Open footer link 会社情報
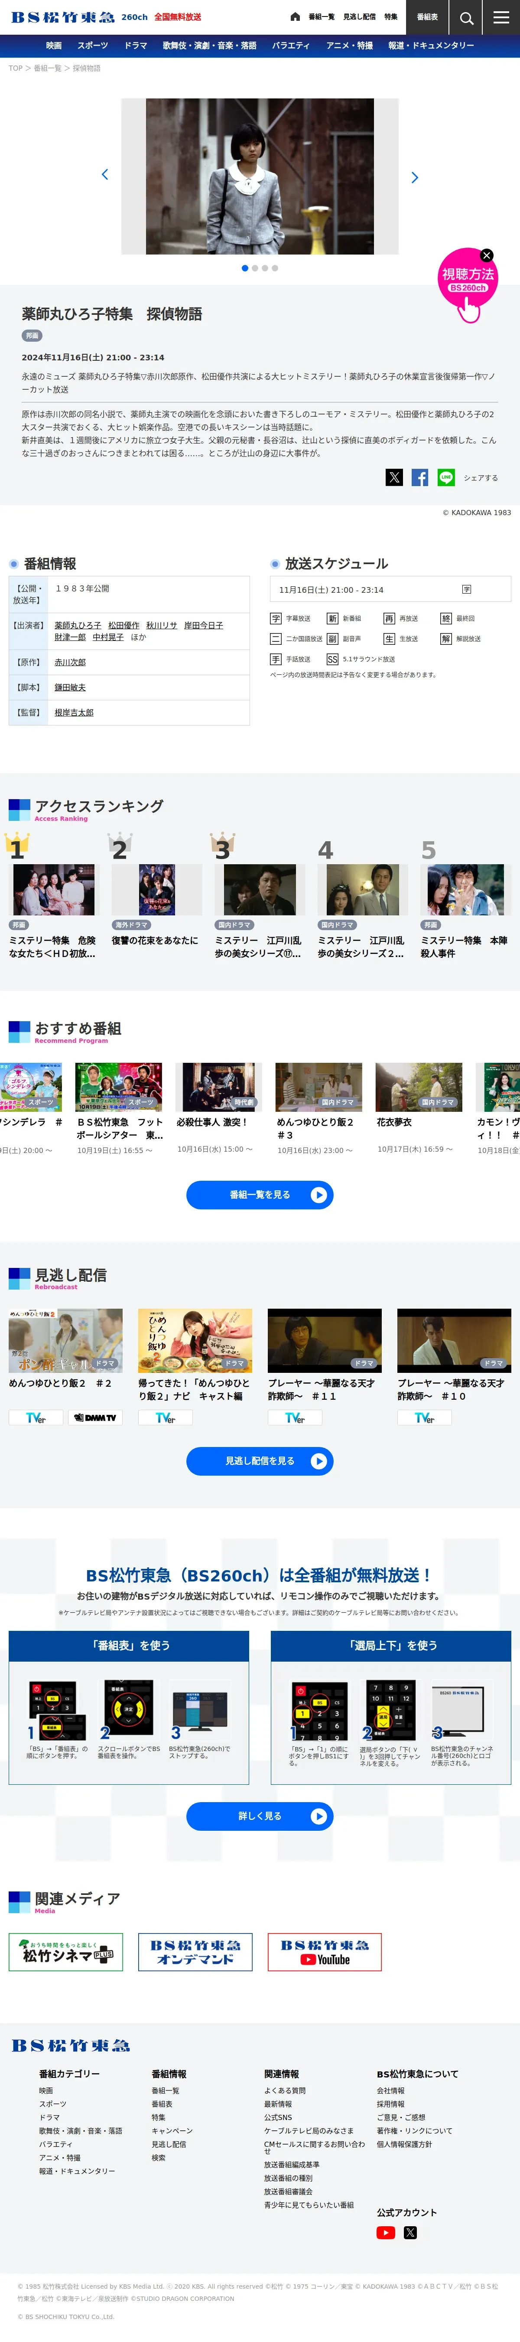Image resolution: width=520 pixels, height=2342 pixels. click(391, 2091)
